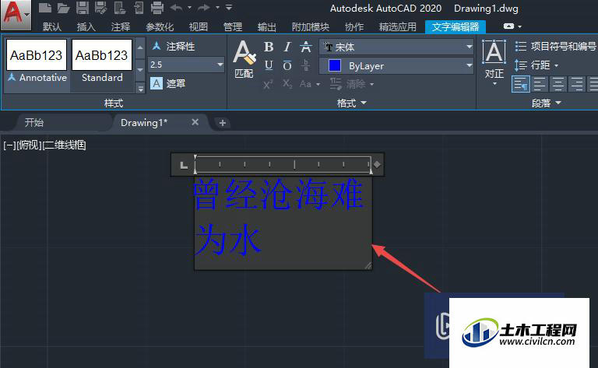598x368 pixels.
Task: Switch to the 协作 ribbon tab
Action: click(x=354, y=27)
